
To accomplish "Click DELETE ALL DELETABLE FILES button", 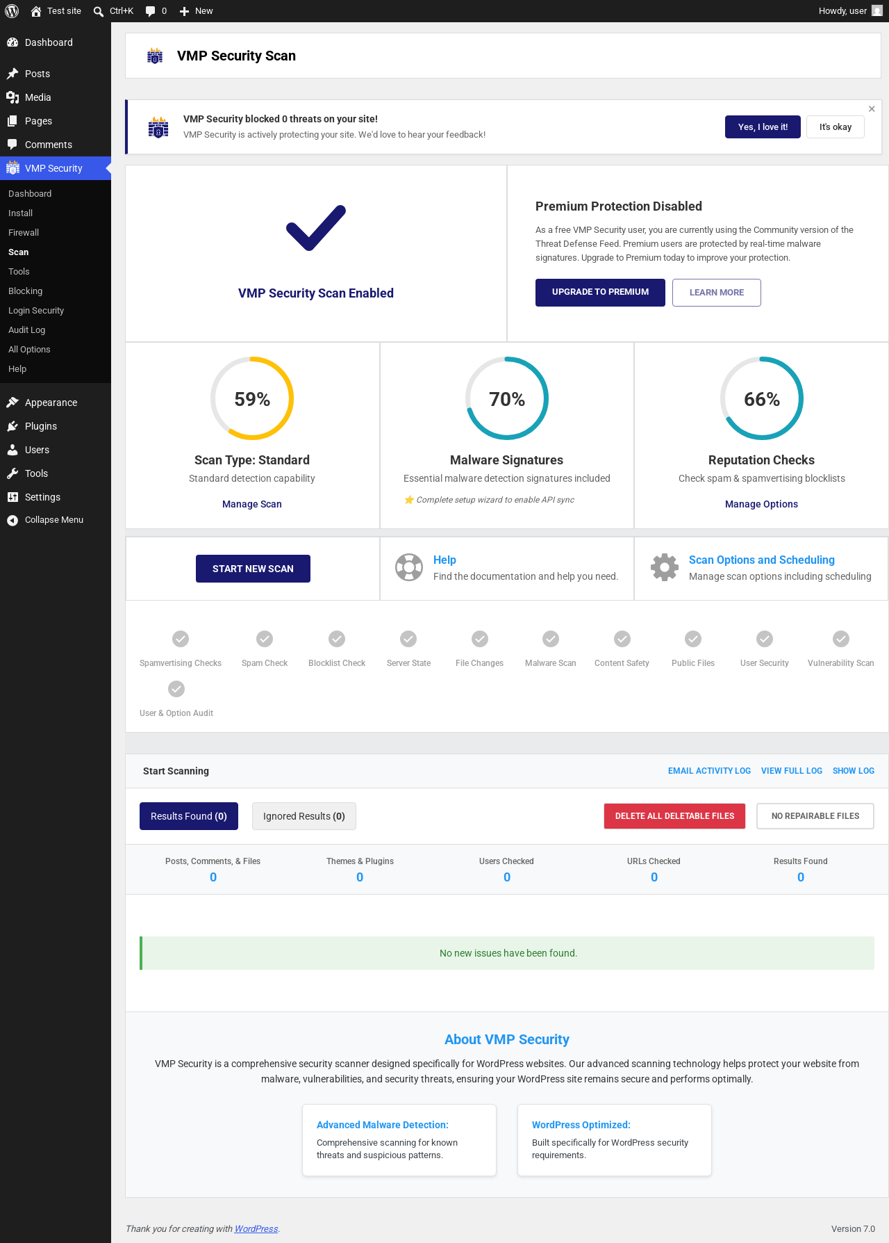I will point(675,816).
